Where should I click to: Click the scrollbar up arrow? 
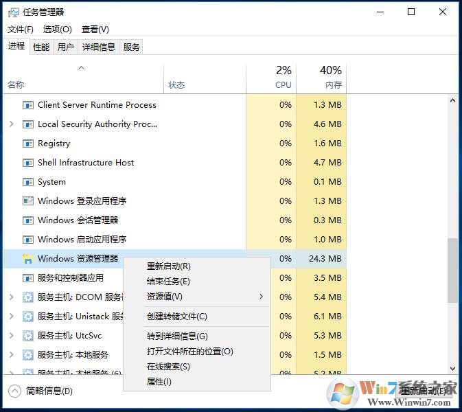click(452, 101)
